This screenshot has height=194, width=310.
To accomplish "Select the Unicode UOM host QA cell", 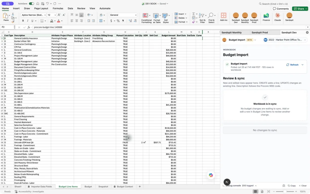I will 32,142.
